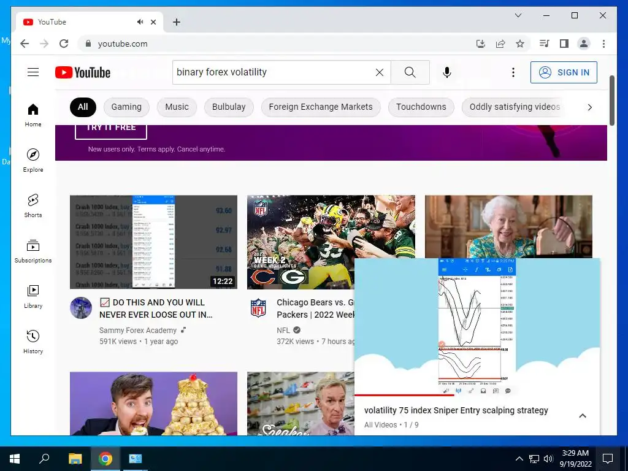The height and width of the screenshot is (471, 628).
Task: Clear the search box text
Action: pyautogui.click(x=379, y=72)
